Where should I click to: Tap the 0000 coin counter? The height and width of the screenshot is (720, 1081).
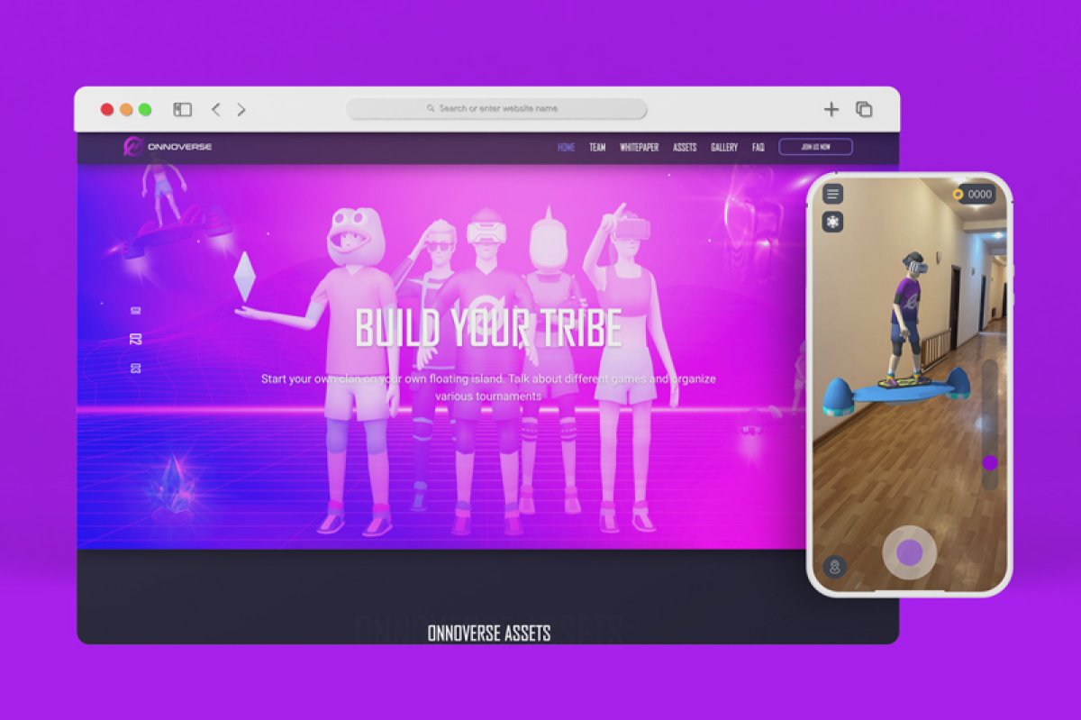973,194
